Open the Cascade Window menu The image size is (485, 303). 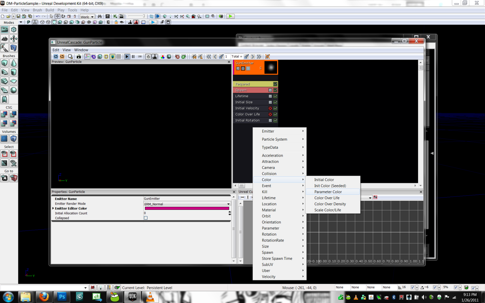coord(81,50)
